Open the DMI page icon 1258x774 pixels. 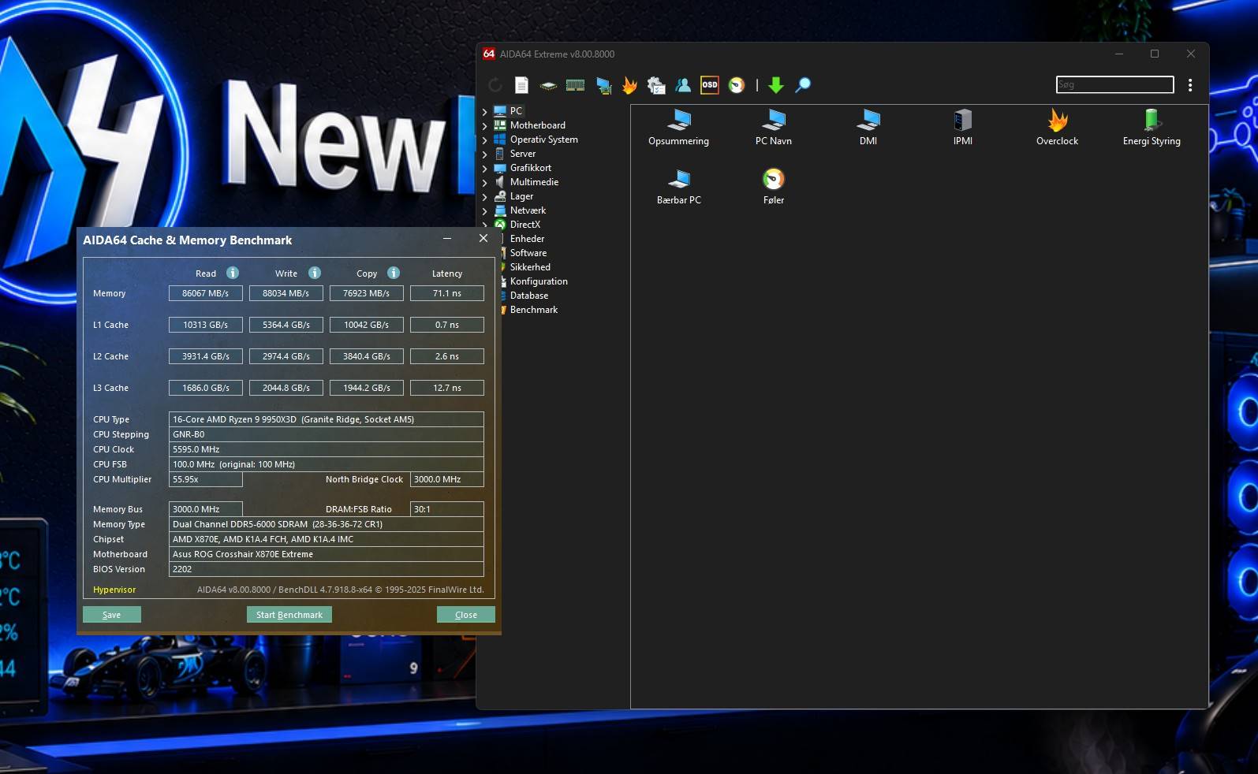click(868, 128)
